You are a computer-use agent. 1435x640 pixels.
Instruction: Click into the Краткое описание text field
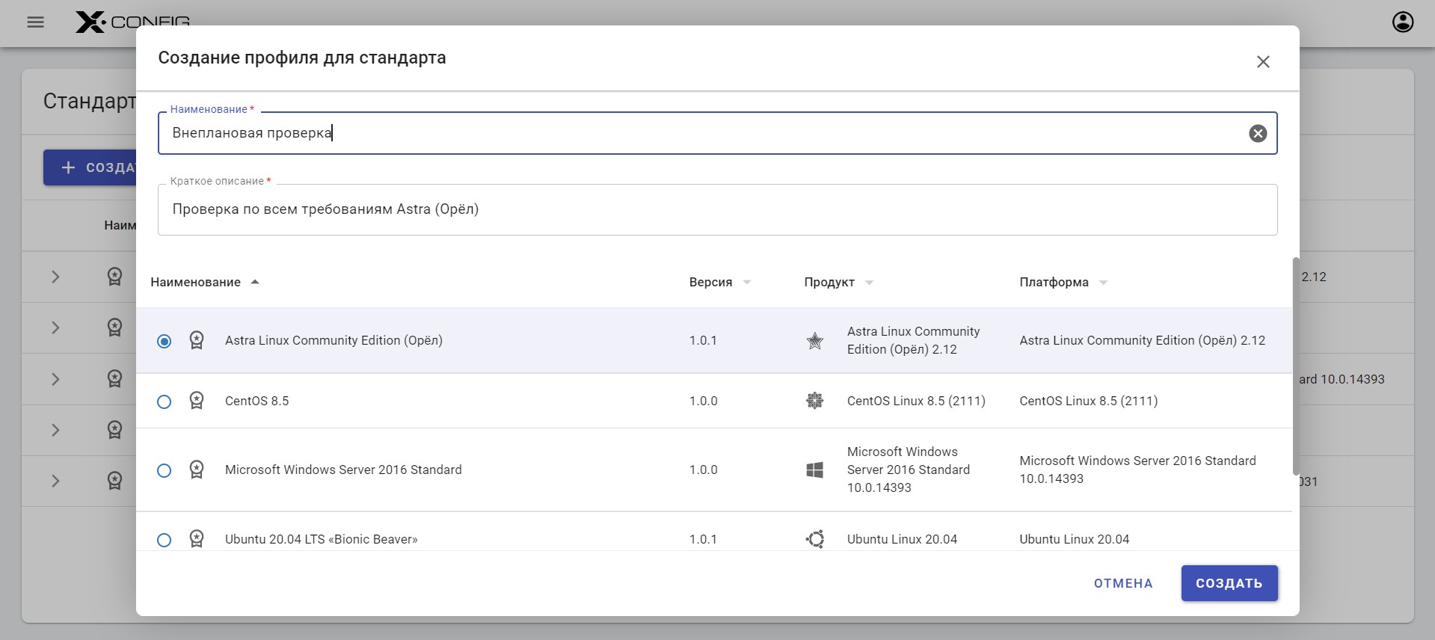(x=716, y=209)
